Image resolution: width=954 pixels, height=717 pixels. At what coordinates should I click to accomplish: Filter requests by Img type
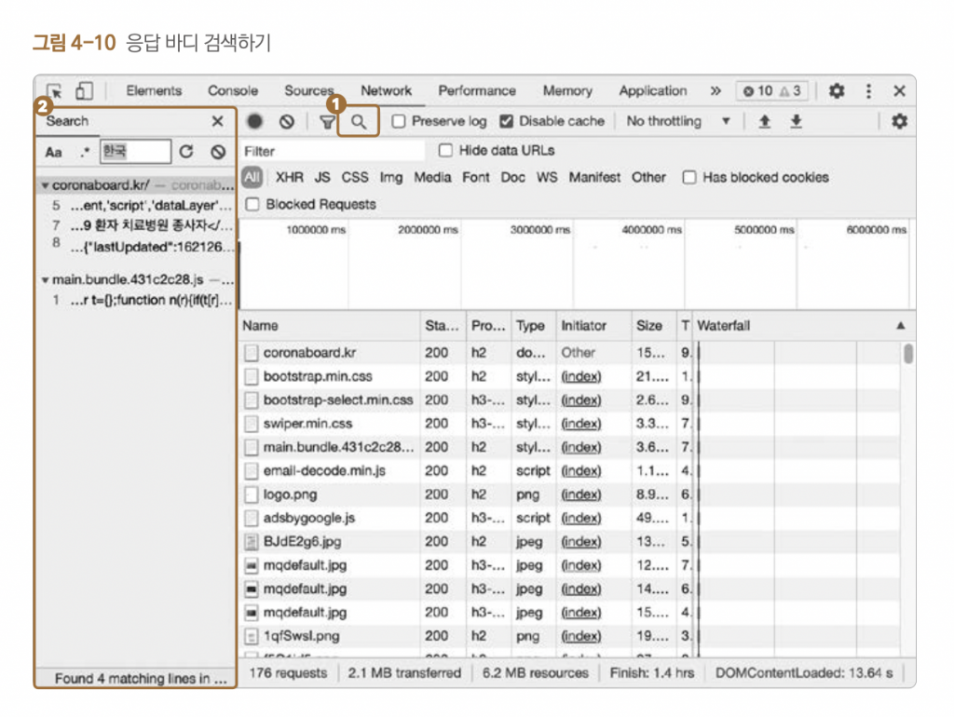click(x=391, y=178)
